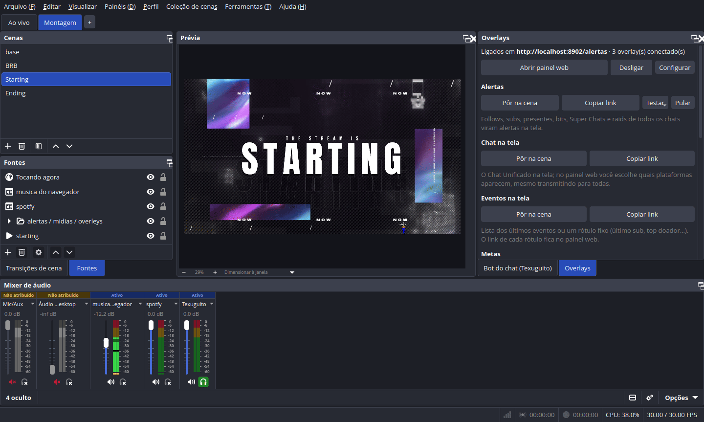Toggle lock on starting source
Viewport: 704px width, 422px height.
coord(163,236)
